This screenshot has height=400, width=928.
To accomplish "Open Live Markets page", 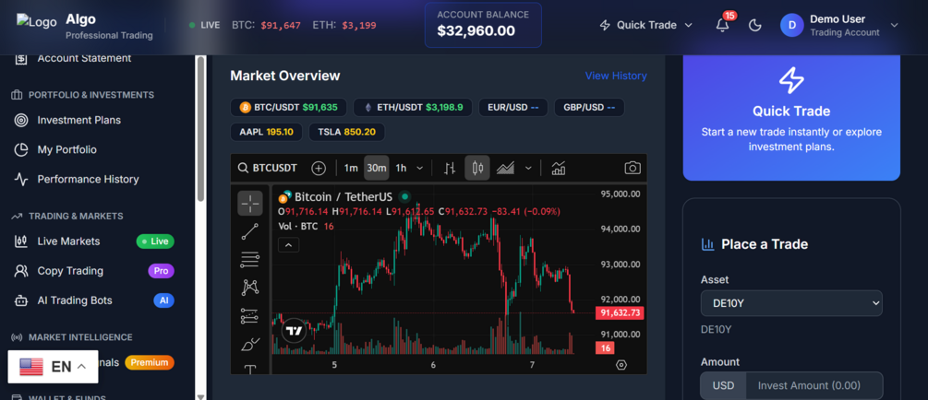I will [x=68, y=241].
